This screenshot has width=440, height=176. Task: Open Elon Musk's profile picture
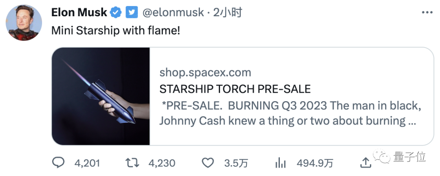24,23
